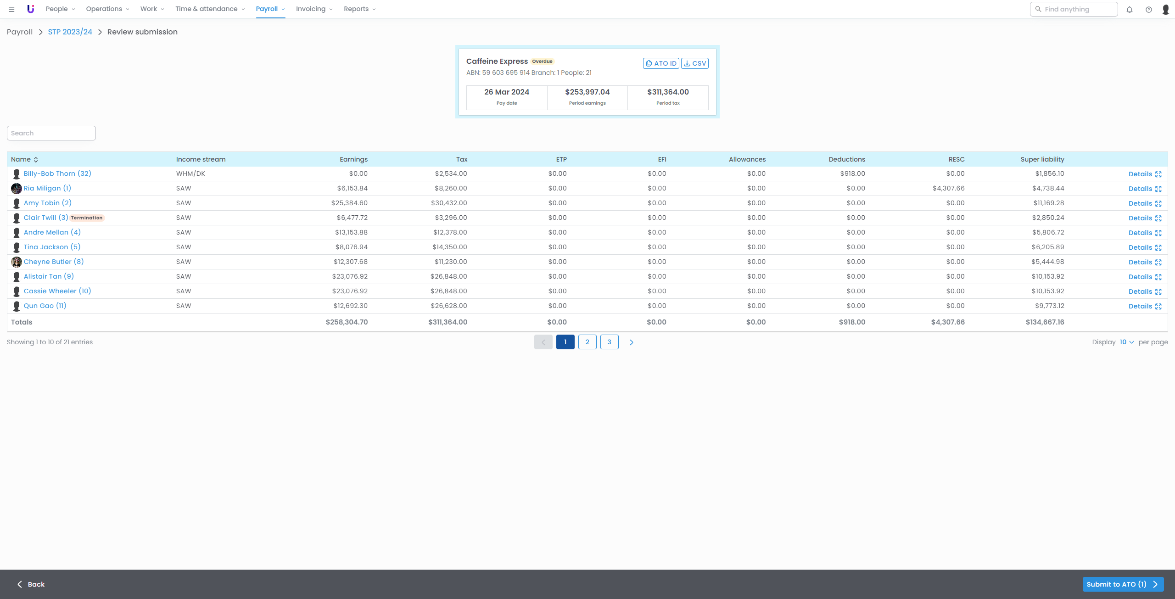Viewport: 1175px width, 599px height.
Task: Expand the Time & attendance menu
Action: point(210,9)
